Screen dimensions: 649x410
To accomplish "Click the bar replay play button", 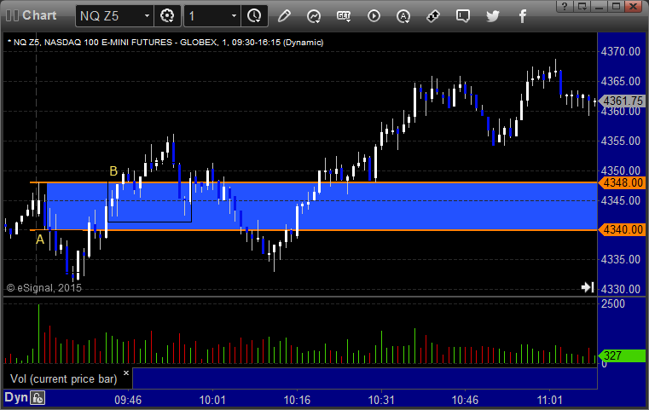I will coord(374,16).
